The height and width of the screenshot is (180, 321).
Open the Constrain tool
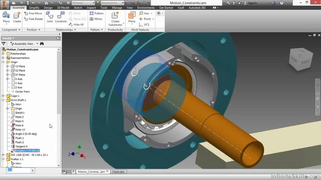click(61, 17)
